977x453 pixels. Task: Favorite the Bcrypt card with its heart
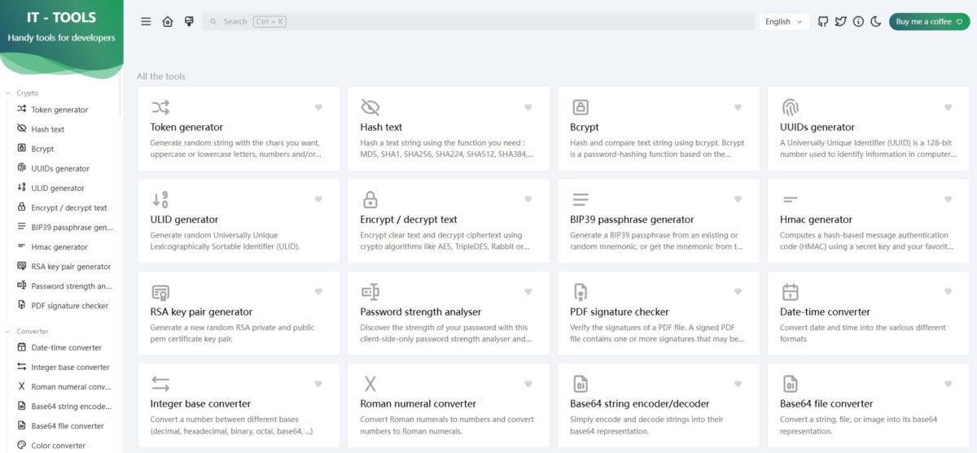pyautogui.click(x=738, y=107)
